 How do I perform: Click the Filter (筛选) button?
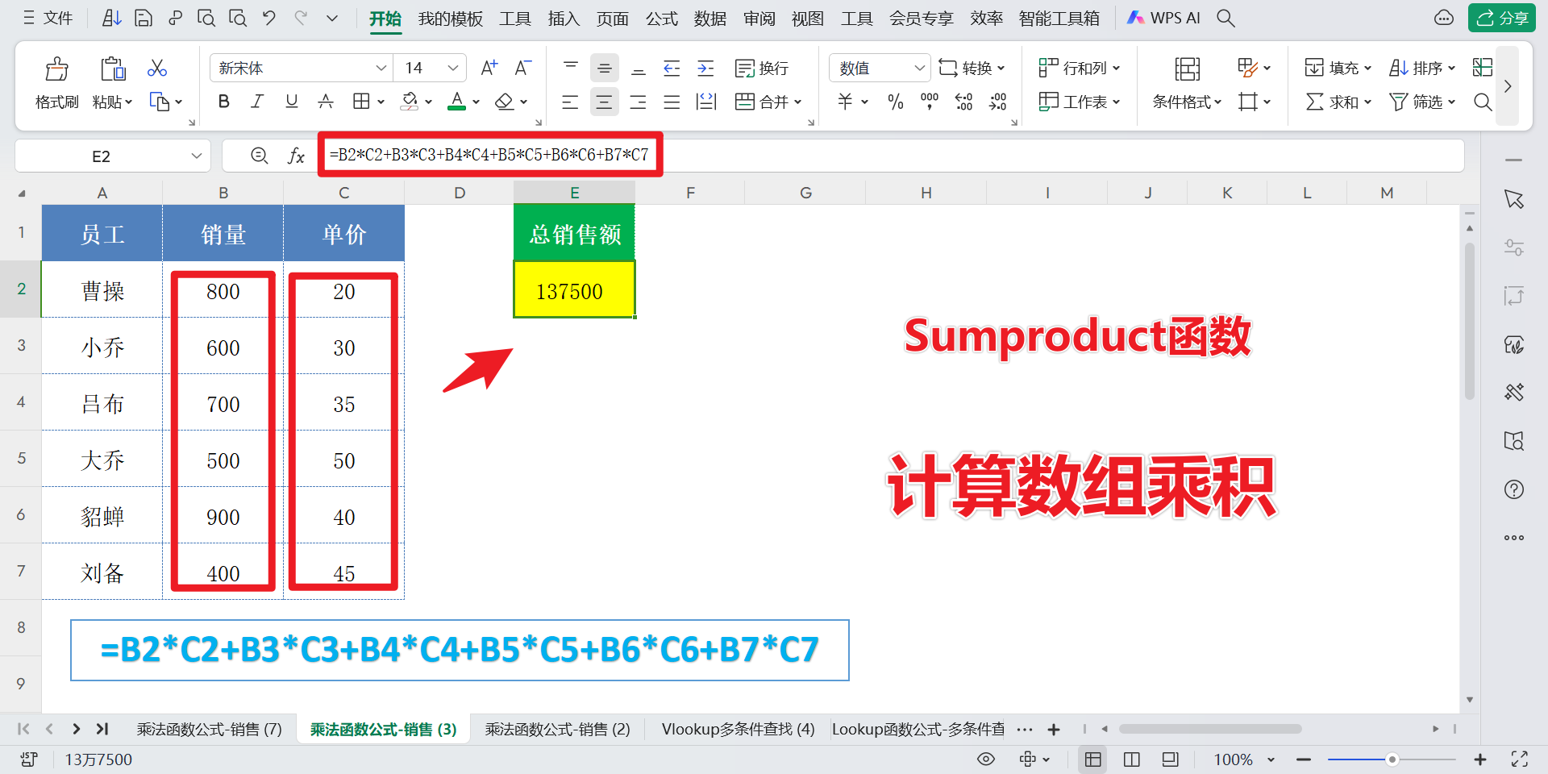1422,102
